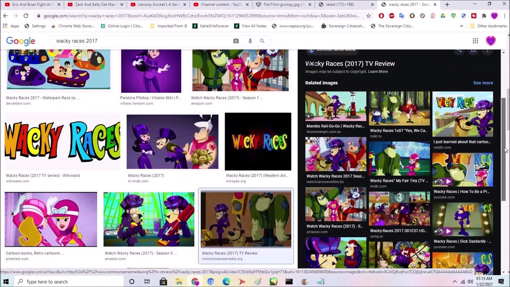510x287 pixels.
Task: Switch to the latest (172×188) tab
Action: click(x=345, y=4)
